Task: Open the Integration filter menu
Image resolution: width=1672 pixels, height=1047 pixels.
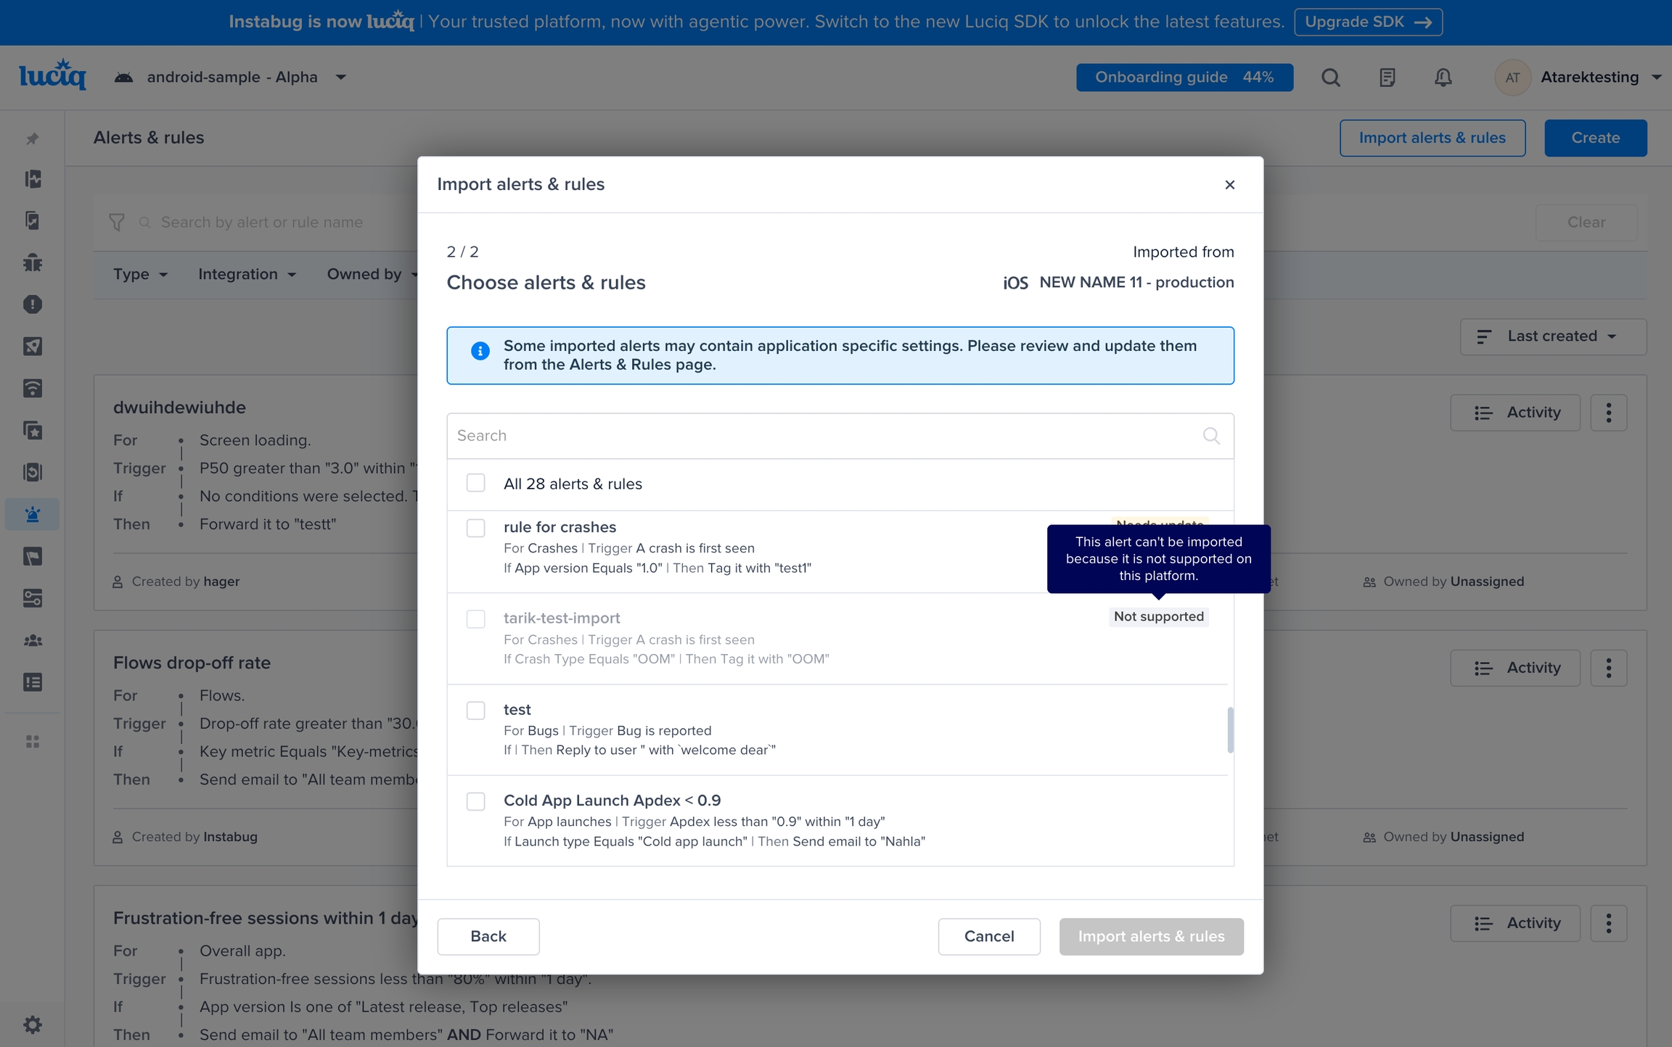Action: [247, 274]
